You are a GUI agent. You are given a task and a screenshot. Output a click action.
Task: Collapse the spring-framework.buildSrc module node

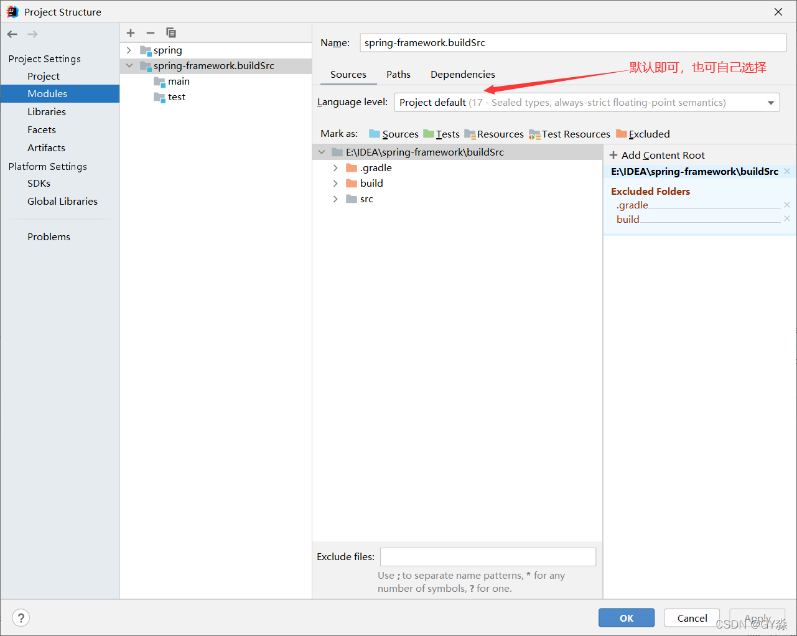129,66
